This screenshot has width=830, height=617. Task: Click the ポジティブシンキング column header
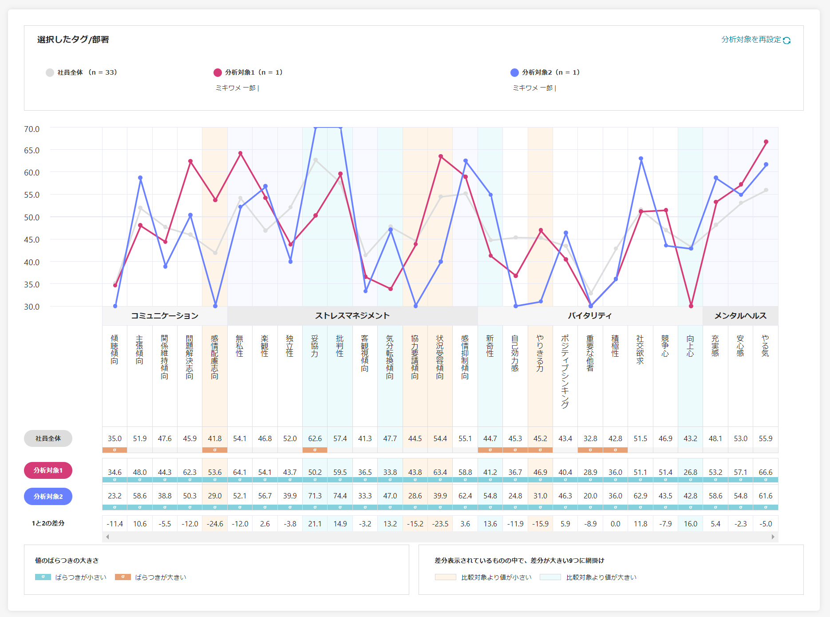point(565,371)
